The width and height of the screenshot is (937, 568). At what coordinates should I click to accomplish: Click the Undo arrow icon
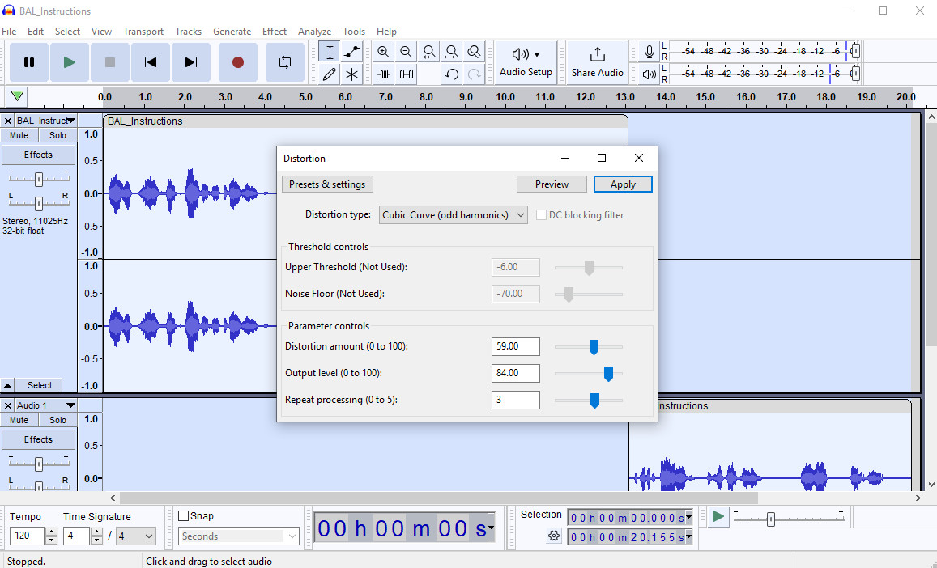point(451,74)
